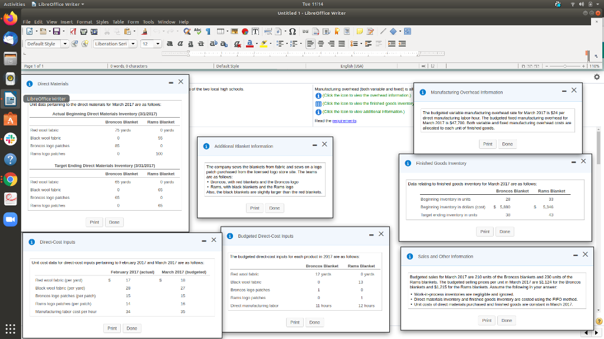Screen dimensions: 604x339
Task: Click the Bold formatting icon
Action: coord(169,44)
